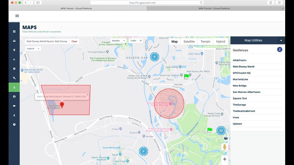The image size is (294, 165).
Task: Open a new browser tab with plus
Action: [x=283, y=8]
